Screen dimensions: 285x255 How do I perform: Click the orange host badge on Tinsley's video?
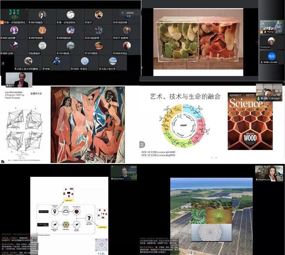coord(262,32)
